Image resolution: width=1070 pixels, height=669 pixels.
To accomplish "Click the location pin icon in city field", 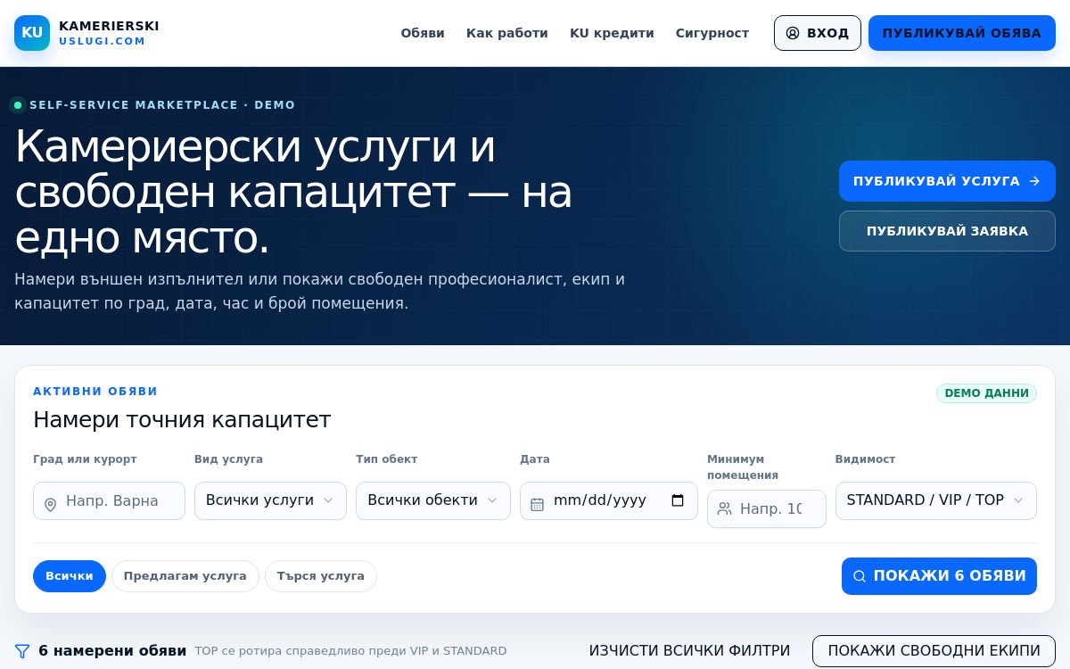I will tap(50, 505).
